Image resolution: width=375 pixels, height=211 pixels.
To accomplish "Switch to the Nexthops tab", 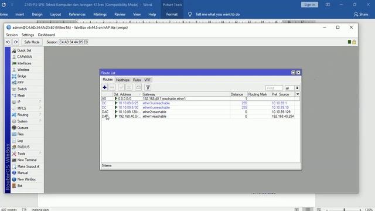I will pyautogui.click(x=122, y=80).
